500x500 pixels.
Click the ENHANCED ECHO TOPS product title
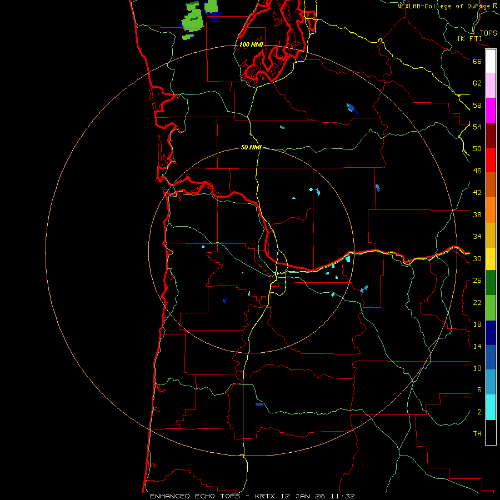click(x=195, y=496)
